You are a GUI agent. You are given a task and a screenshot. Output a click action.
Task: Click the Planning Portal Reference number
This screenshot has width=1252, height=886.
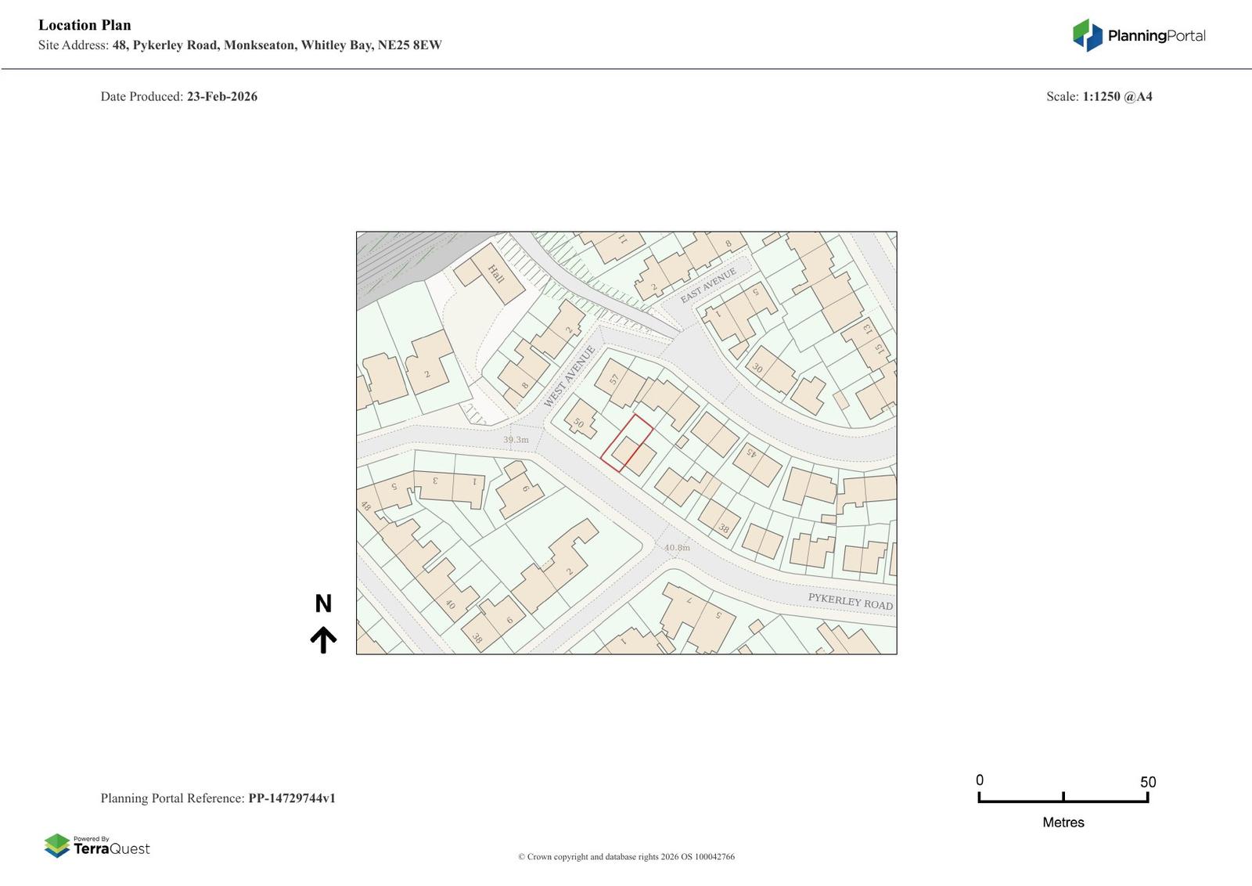click(x=291, y=798)
